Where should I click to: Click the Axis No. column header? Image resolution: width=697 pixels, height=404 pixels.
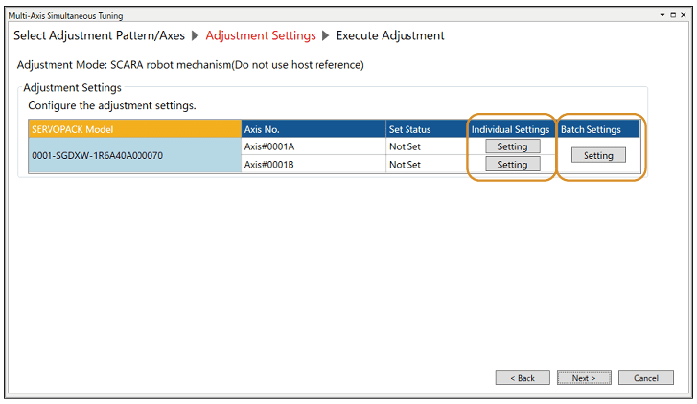tap(313, 129)
